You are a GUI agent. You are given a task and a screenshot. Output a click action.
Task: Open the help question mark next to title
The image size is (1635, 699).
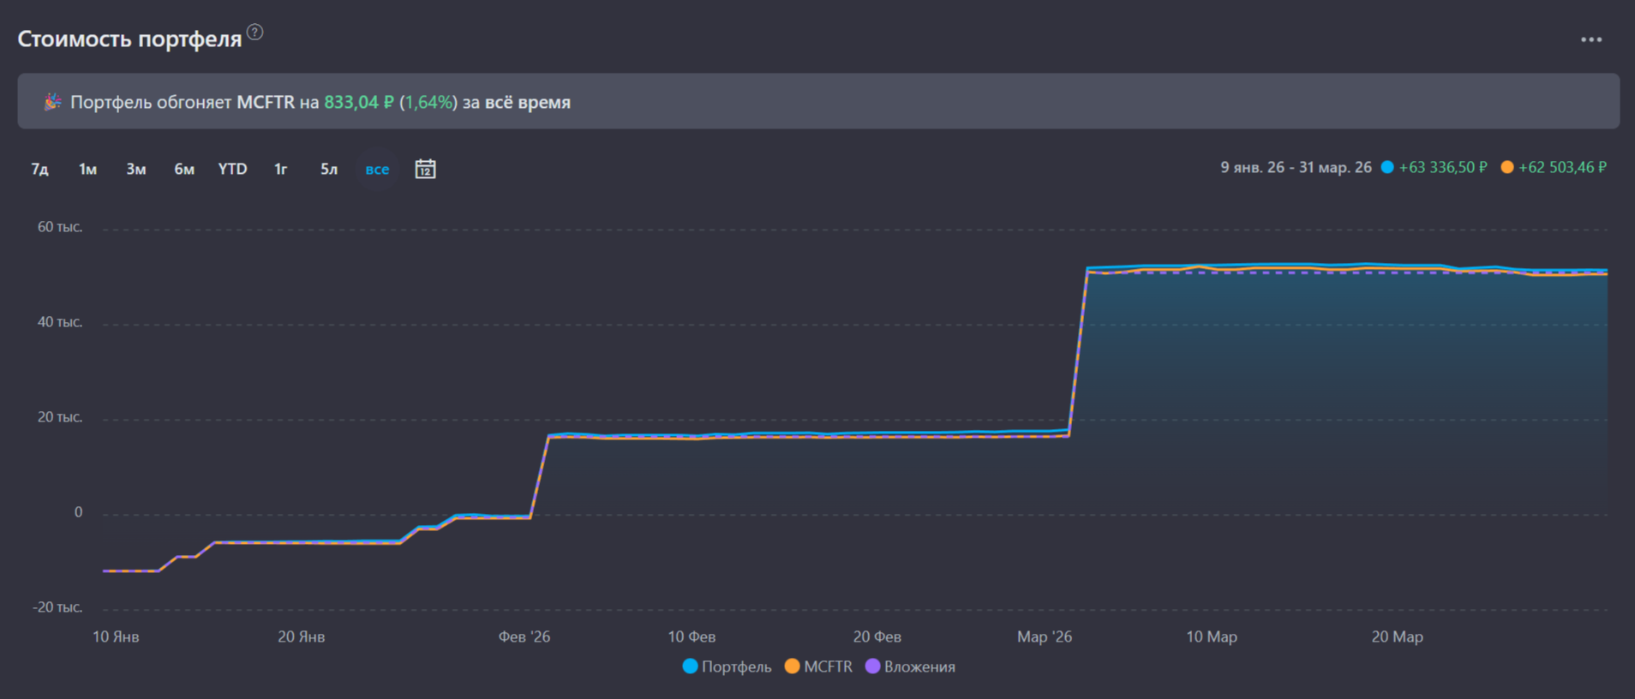(255, 33)
